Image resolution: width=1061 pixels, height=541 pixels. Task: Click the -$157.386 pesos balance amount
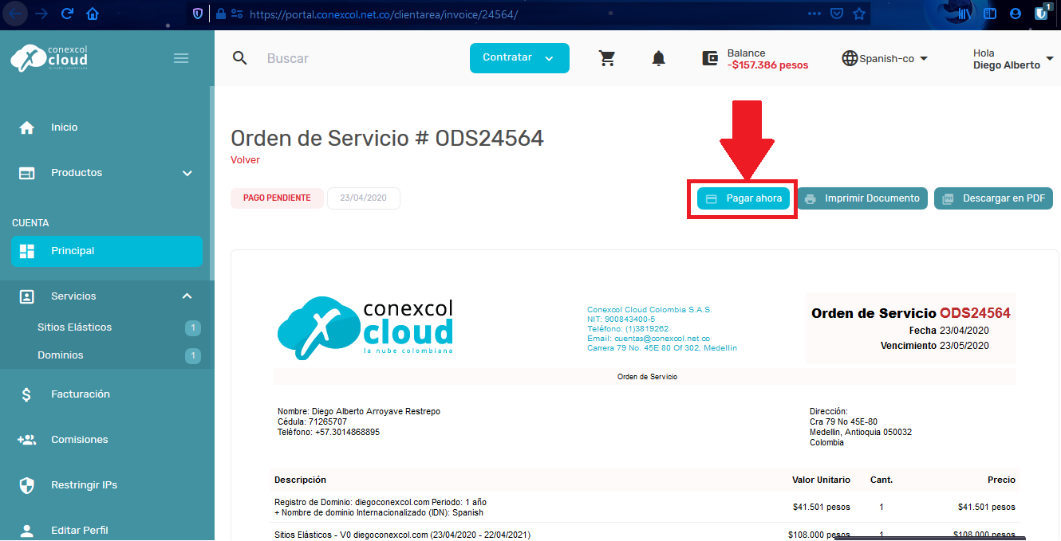click(767, 65)
